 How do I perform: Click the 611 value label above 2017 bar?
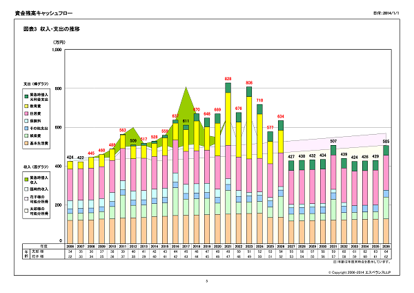coord(186,121)
